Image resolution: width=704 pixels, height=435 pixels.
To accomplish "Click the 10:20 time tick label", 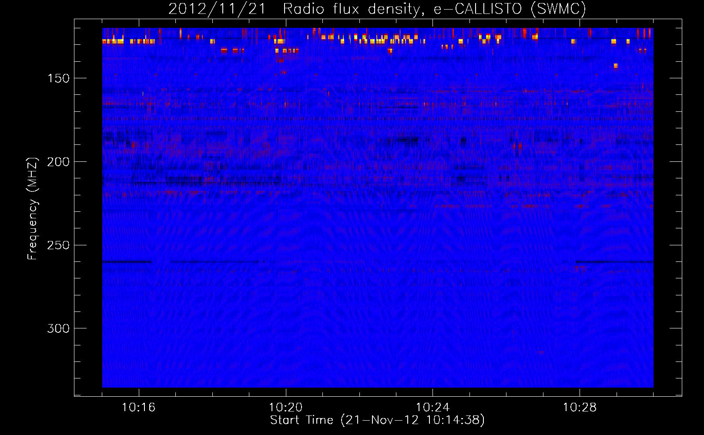I will pos(286,408).
